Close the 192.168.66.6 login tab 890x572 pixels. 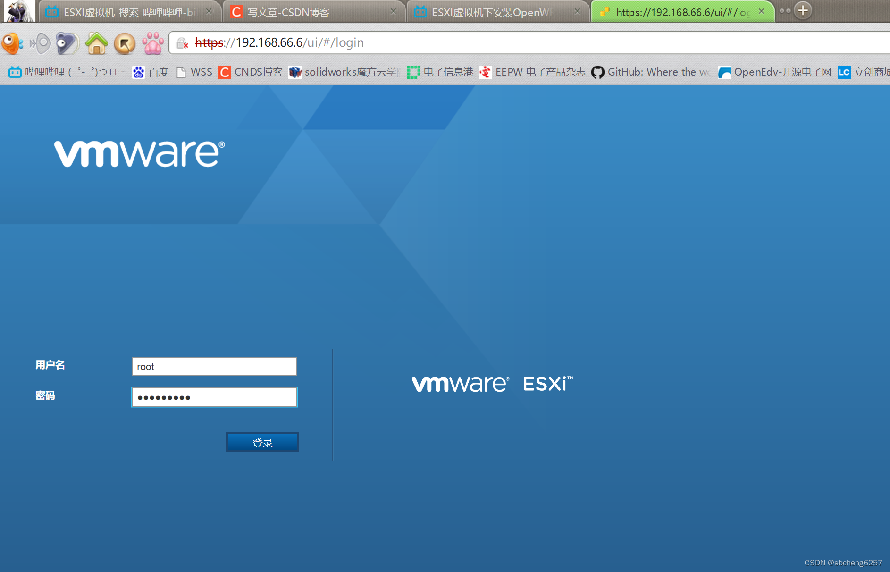[x=761, y=11]
